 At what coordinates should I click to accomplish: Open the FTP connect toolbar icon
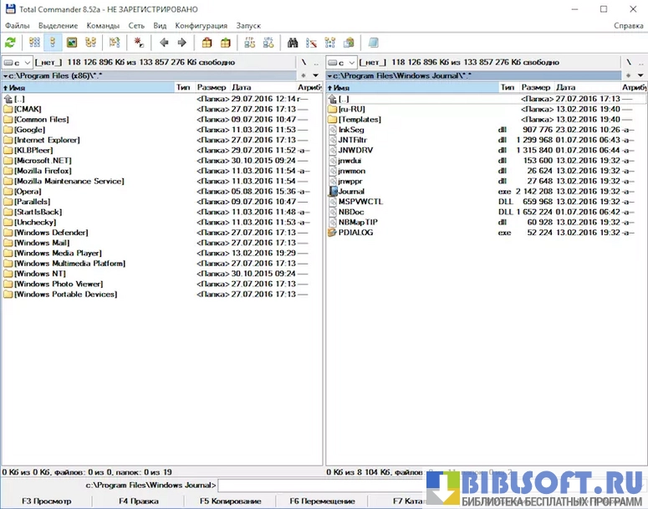pyautogui.click(x=249, y=43)
